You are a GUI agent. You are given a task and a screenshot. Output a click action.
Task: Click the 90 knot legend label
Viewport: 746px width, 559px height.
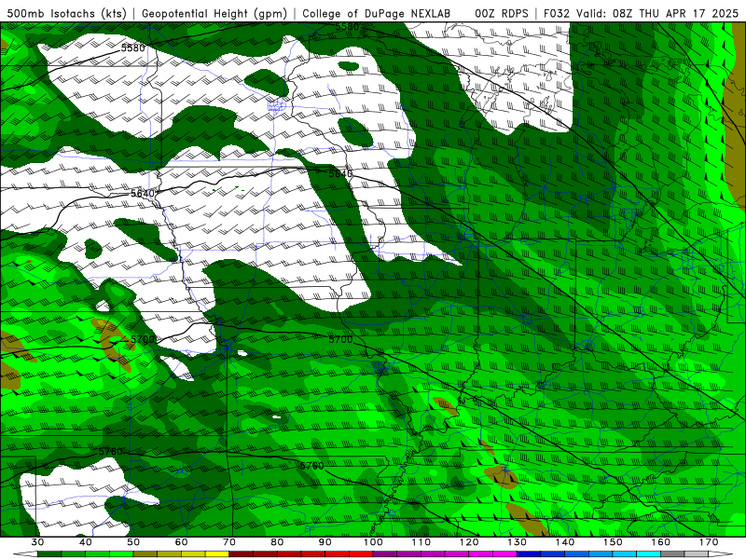pos(325,542)
